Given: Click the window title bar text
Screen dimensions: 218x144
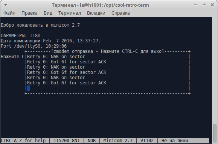Looking at the screenshot, I should point(101,5).
